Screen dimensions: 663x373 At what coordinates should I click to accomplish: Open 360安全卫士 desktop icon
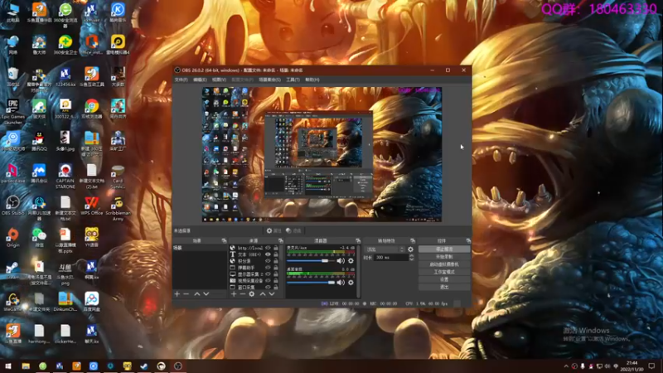pyautogui.click(x=65, y=46)
